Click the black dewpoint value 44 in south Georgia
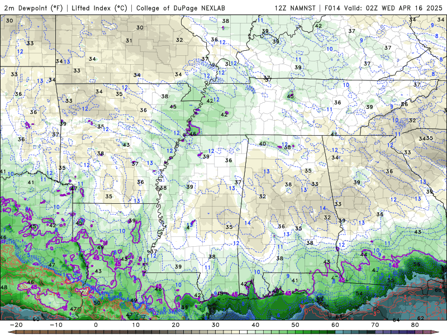This screenshot has height=335, width=447. tap(364, 255)
